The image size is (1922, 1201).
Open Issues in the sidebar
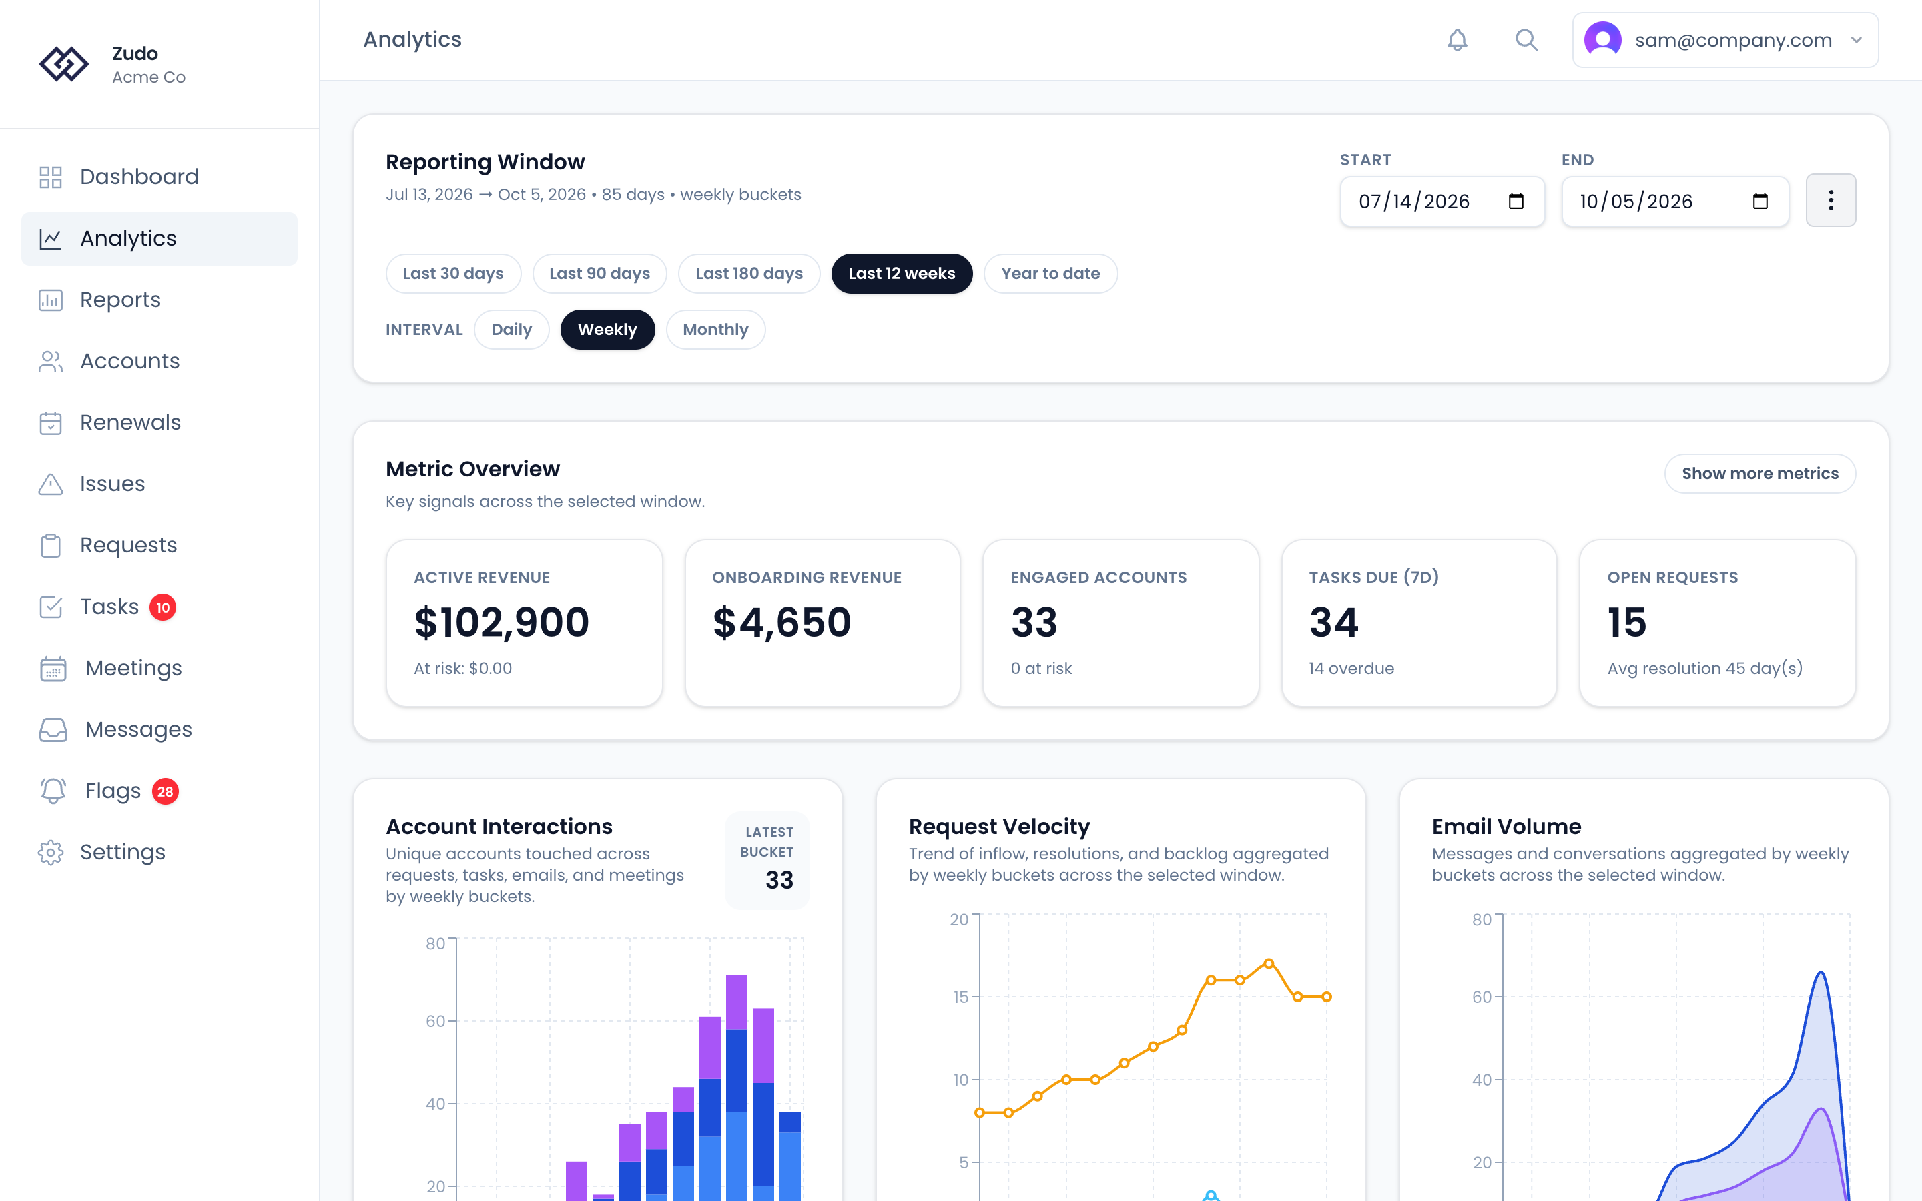(x=159, y=484)
